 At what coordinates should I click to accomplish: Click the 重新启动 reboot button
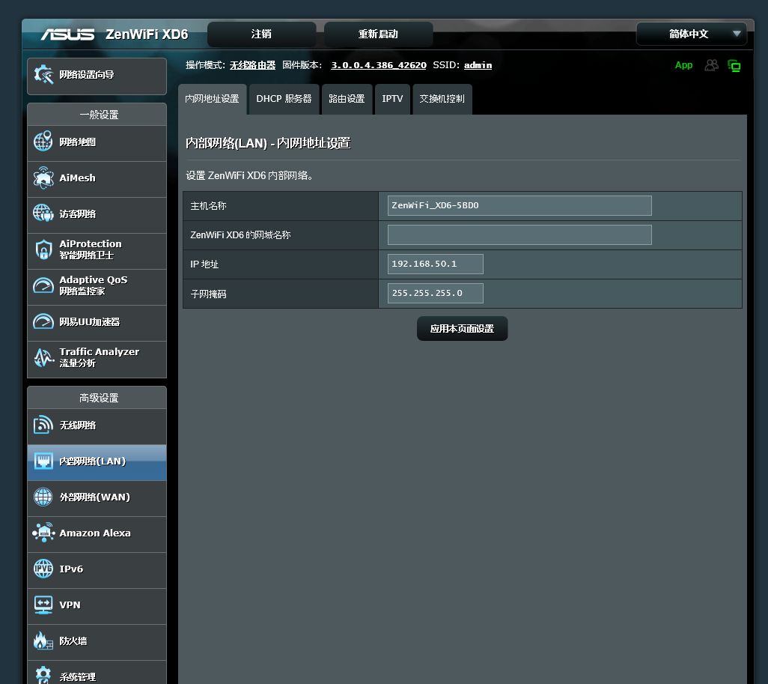pos(378,34)
